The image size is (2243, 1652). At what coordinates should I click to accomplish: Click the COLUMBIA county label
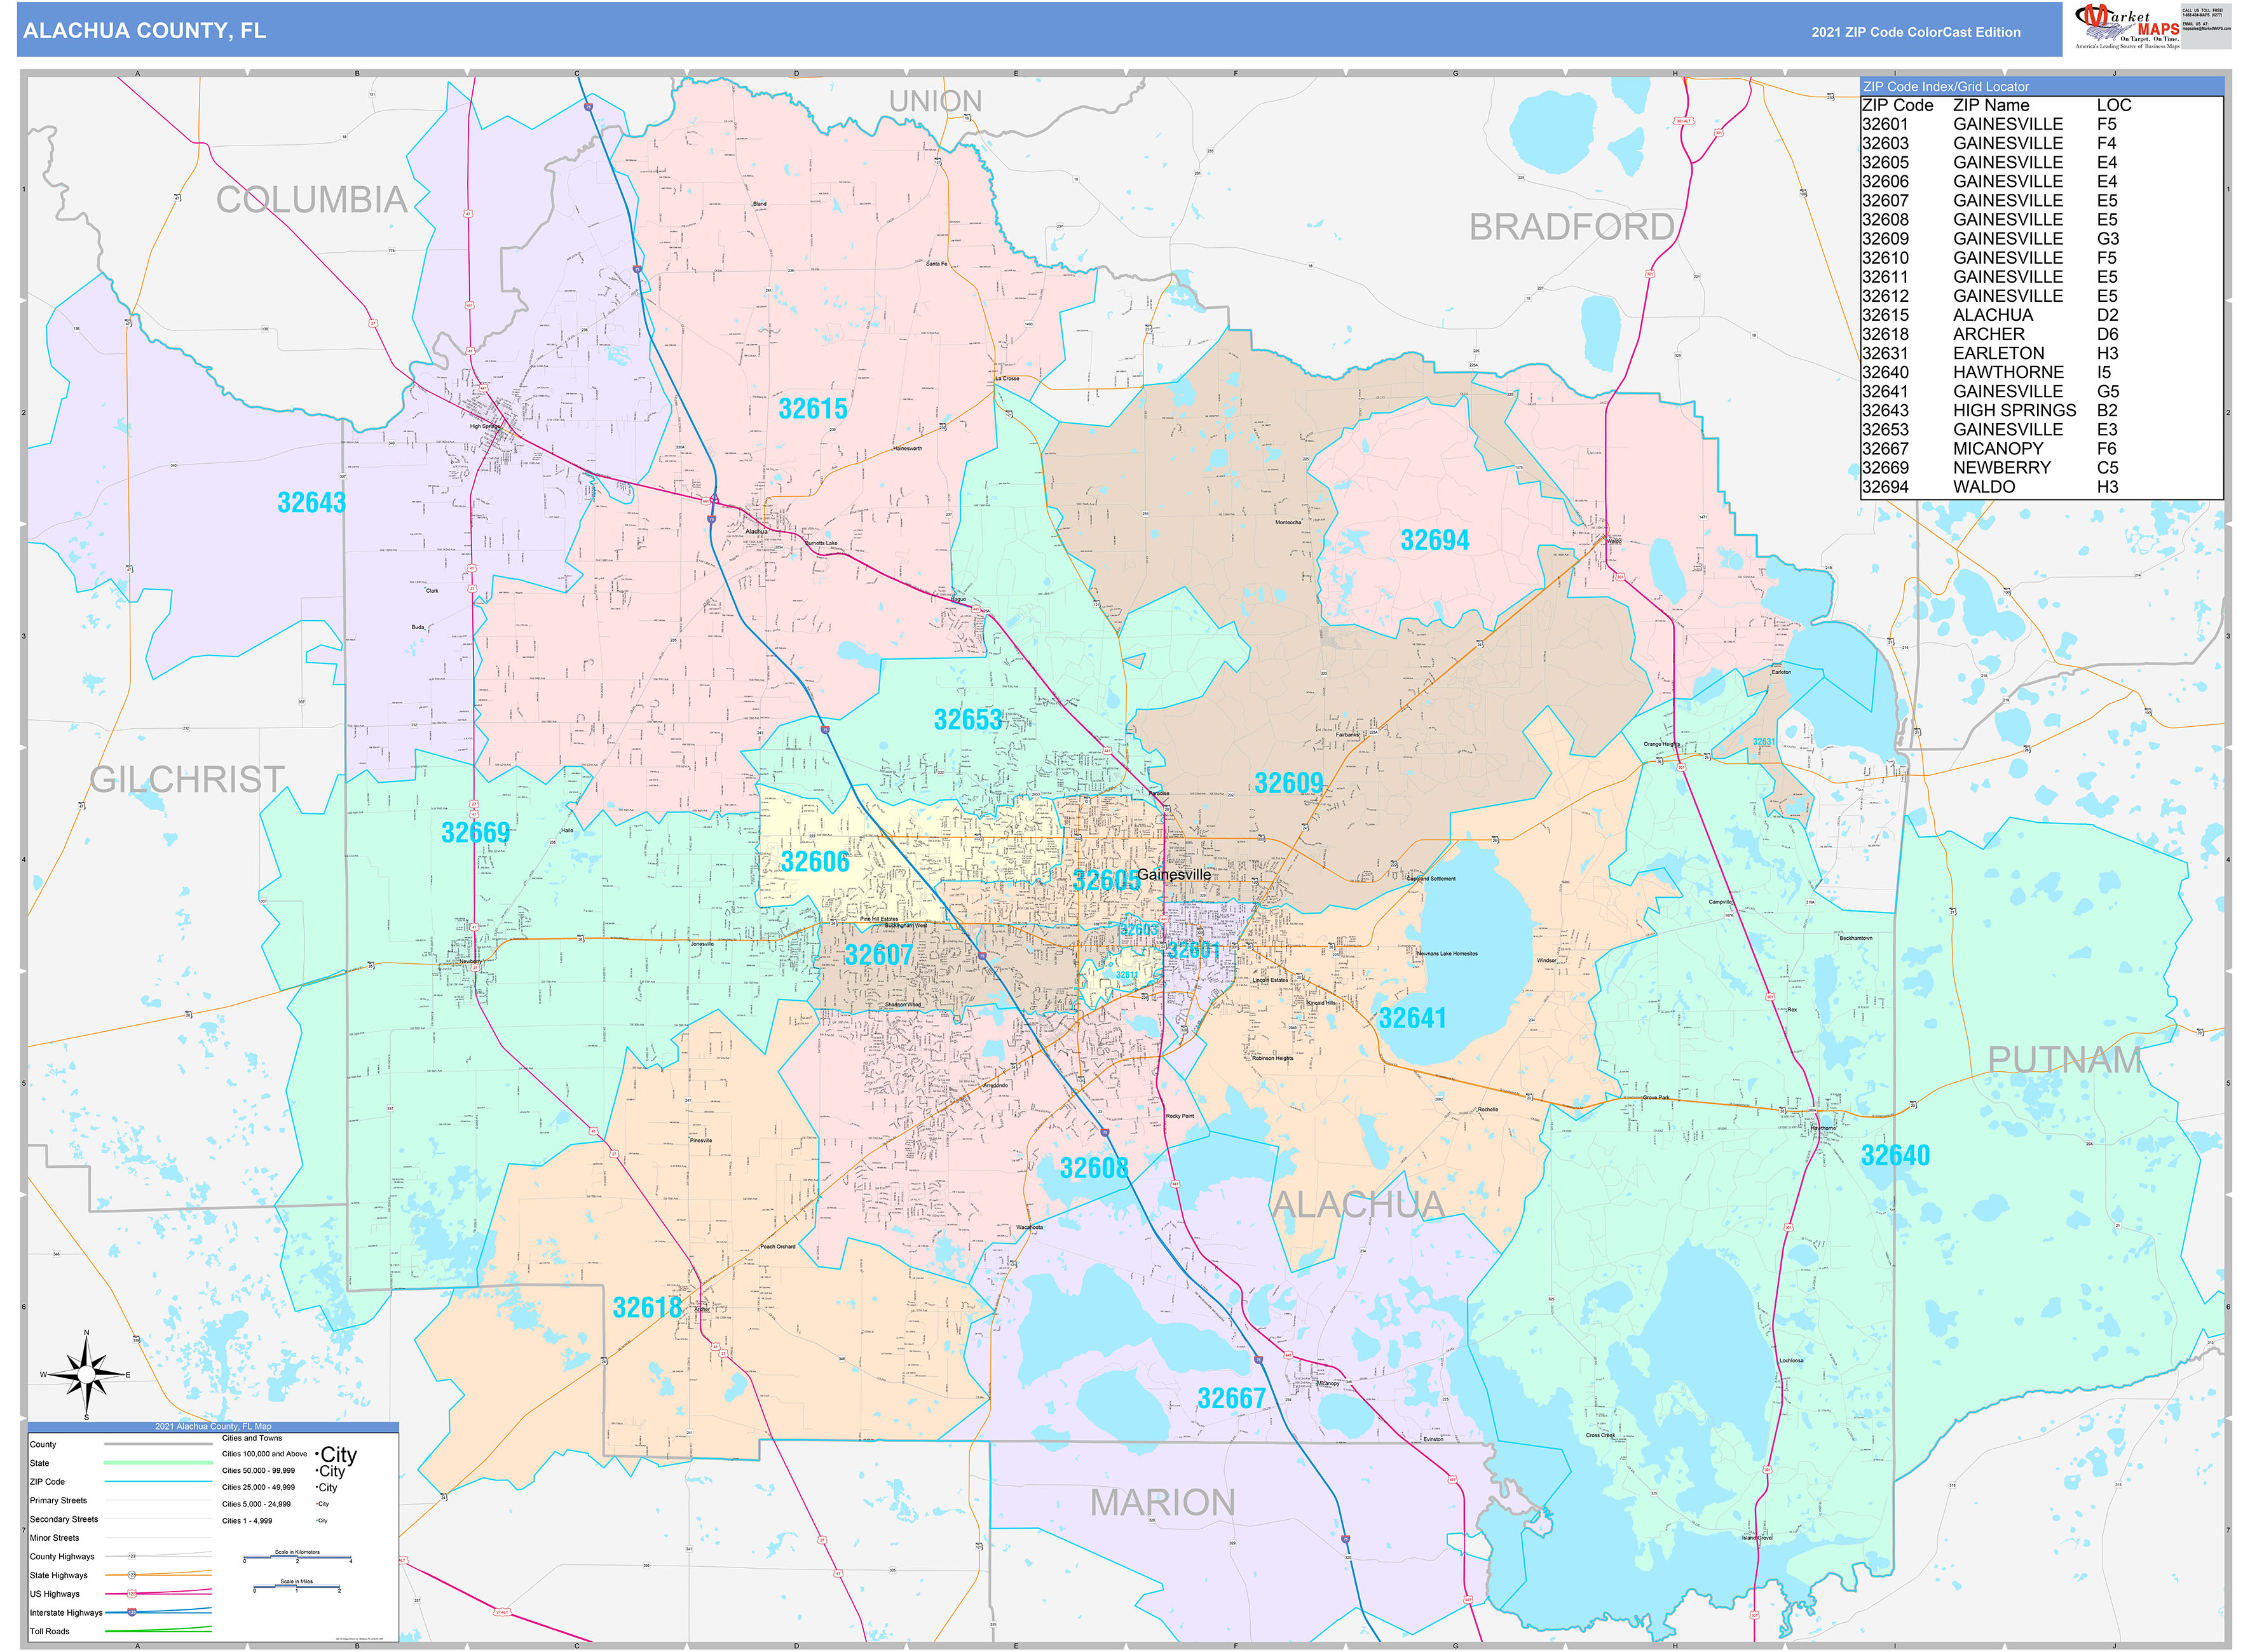(x=312, y=200)
